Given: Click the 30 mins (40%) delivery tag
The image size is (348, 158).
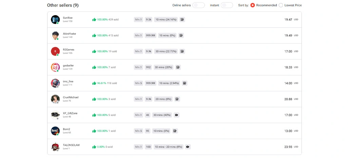Looking at the screenshot, I should (162, 115).
